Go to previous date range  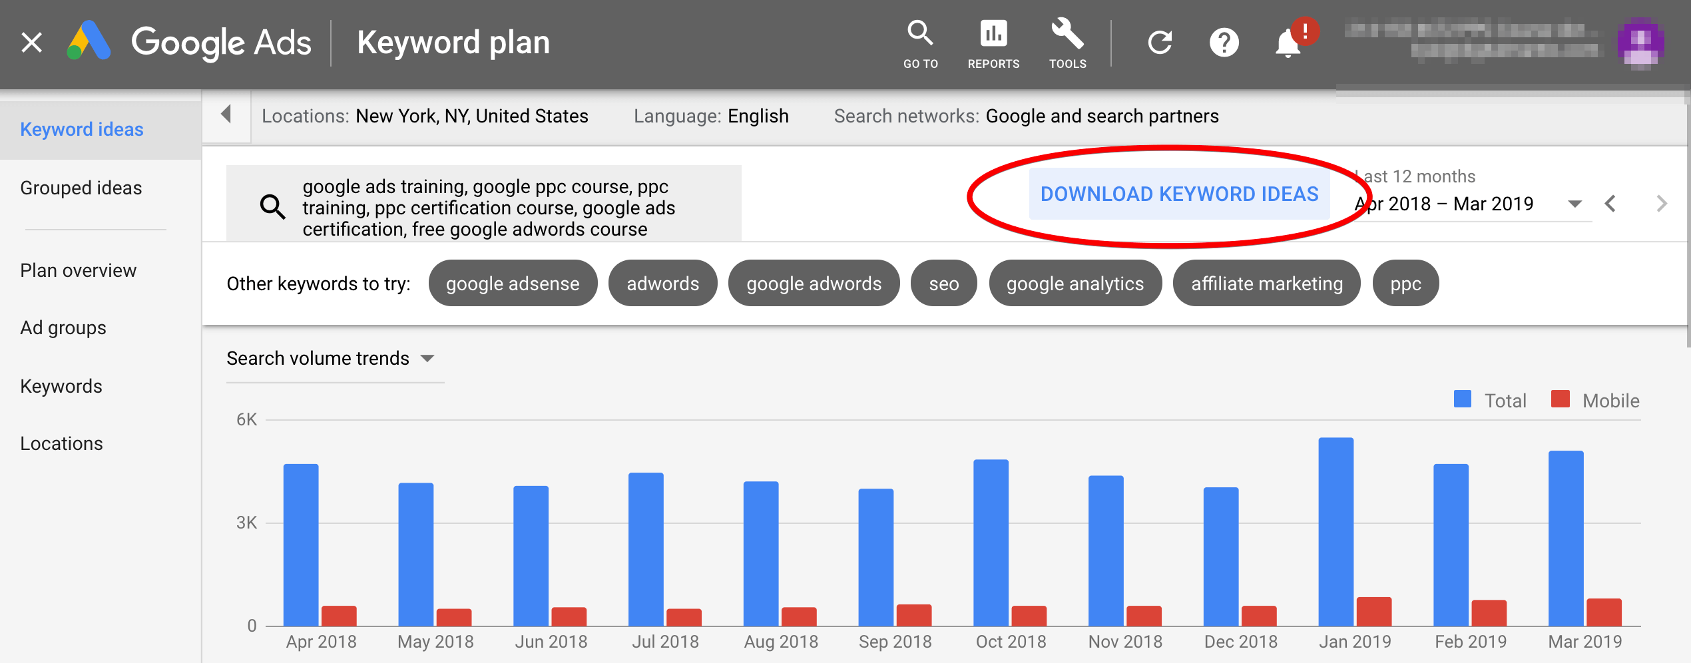[1610, 204]
